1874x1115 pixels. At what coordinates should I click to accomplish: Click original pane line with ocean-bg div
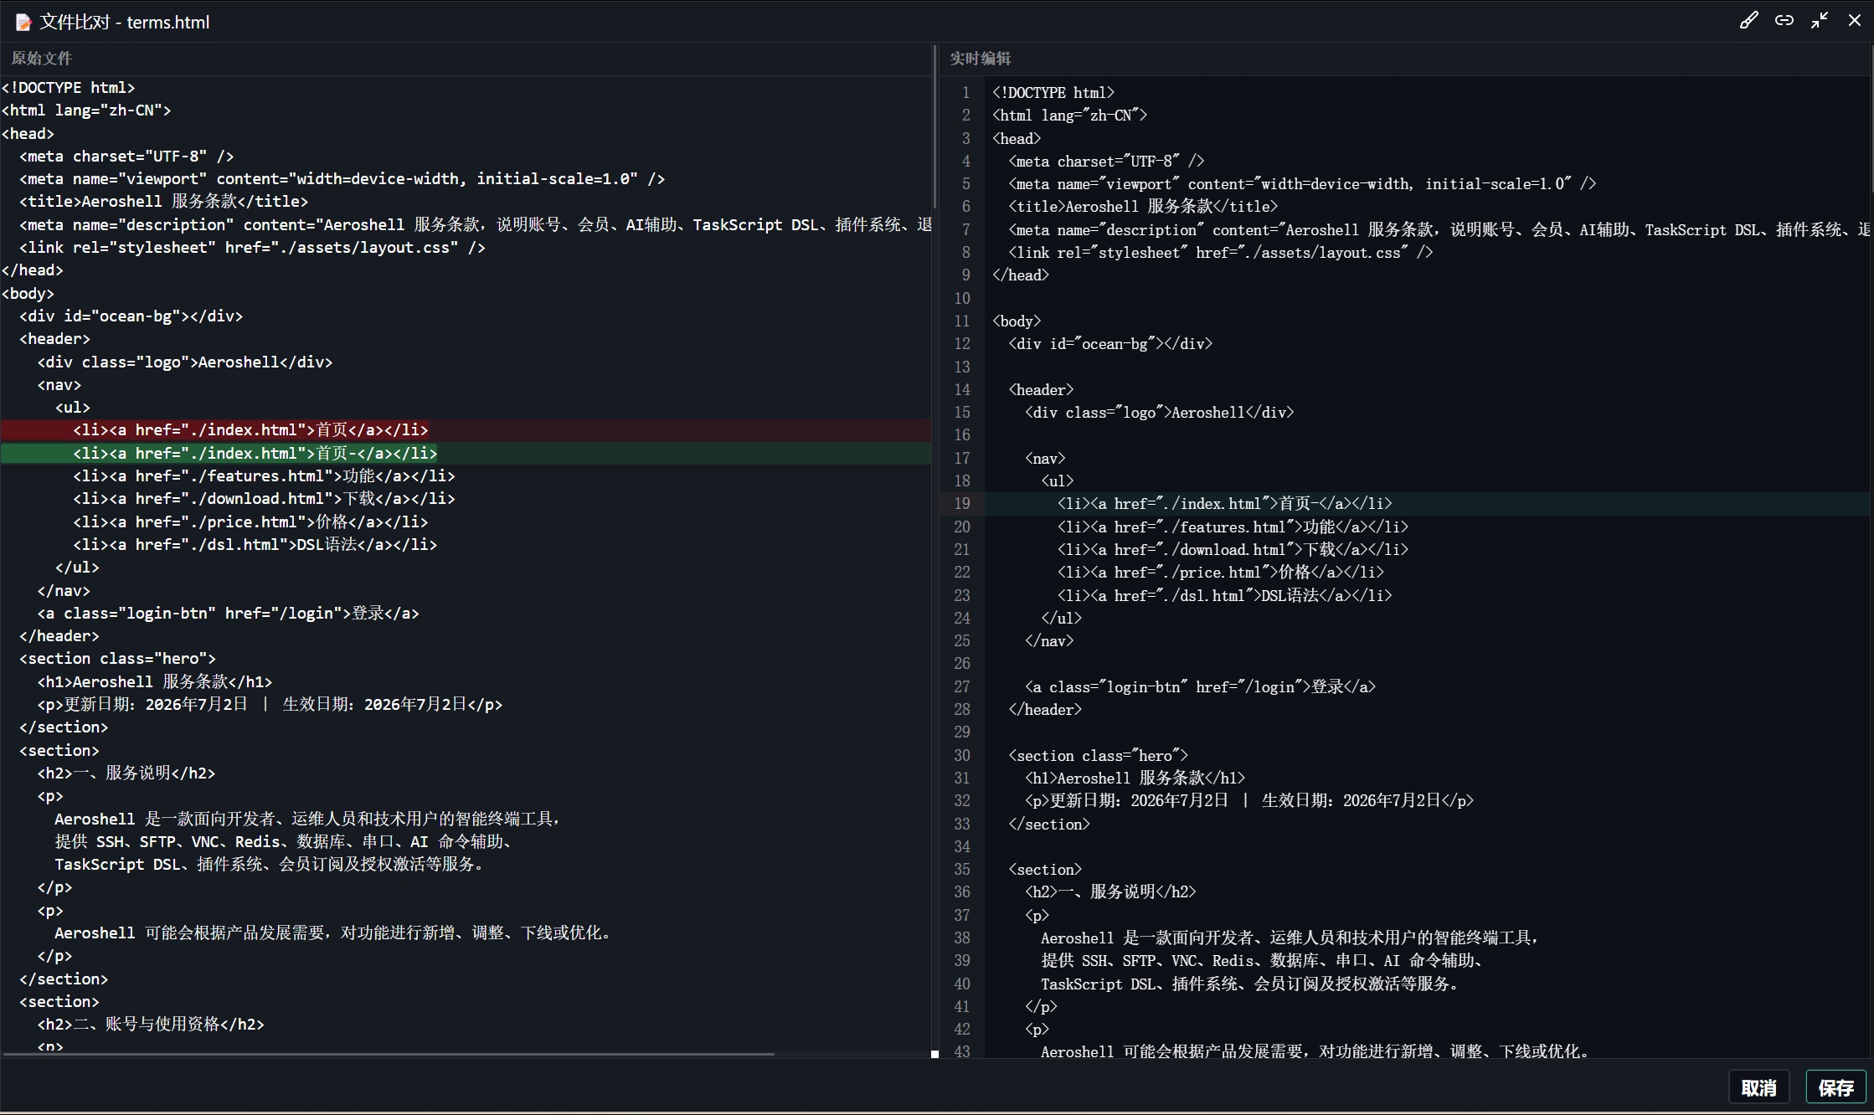(131, 316)
